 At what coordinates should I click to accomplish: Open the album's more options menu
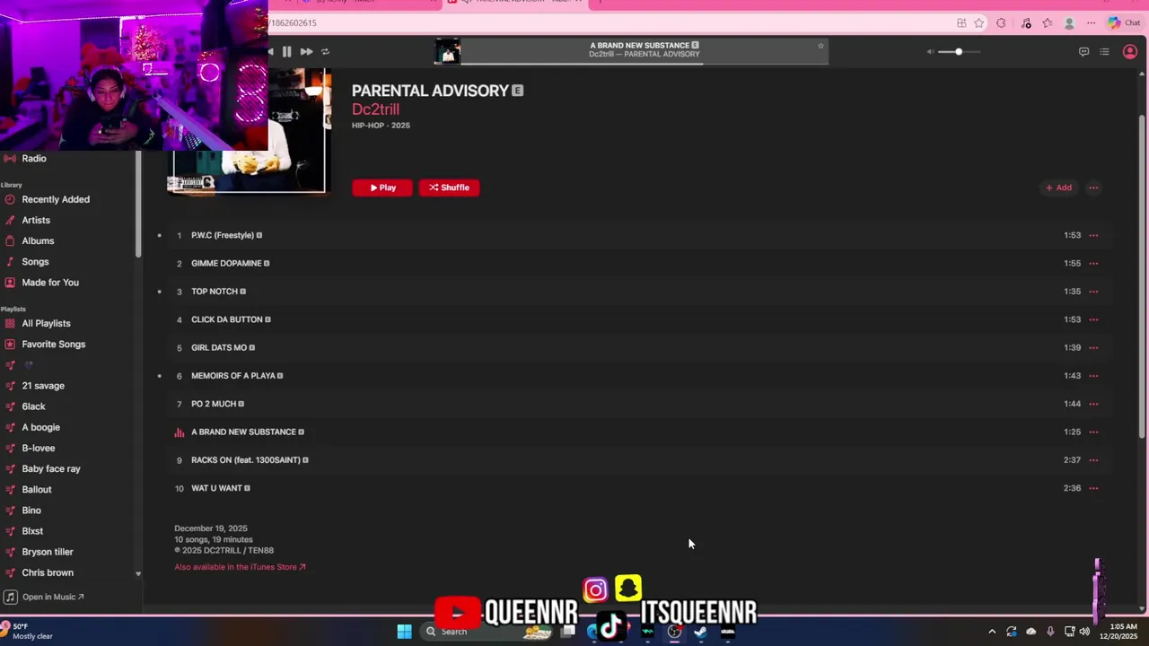(x=1093, y=188)
